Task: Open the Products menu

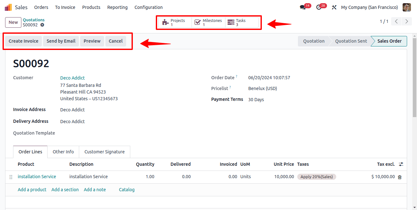Action: pyautogui.click(x=91, y=7)
